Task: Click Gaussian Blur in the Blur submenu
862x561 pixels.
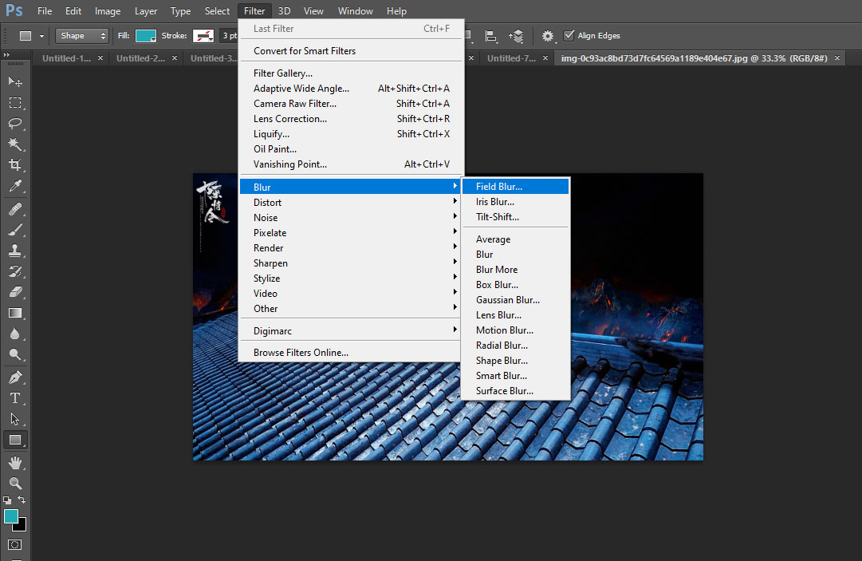Action: [507, 300]
